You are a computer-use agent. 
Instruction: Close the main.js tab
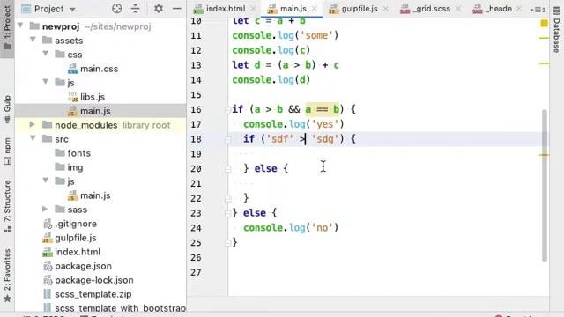(x=315, y=9)
